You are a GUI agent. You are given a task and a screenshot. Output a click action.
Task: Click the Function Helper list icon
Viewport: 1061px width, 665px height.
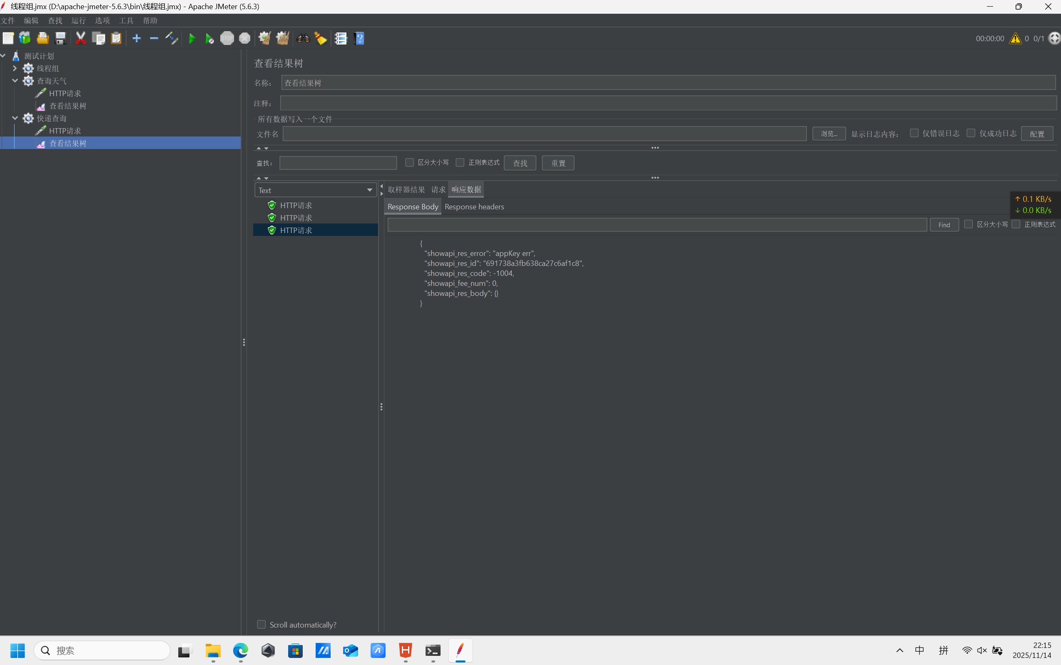point(341,39)
